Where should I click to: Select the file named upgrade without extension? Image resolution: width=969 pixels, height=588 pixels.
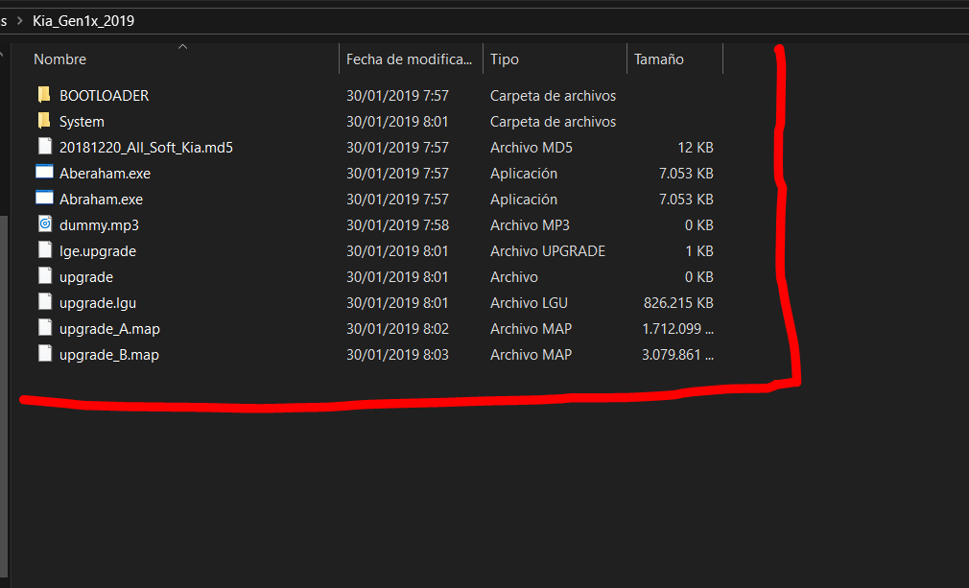tap(86, 277)
